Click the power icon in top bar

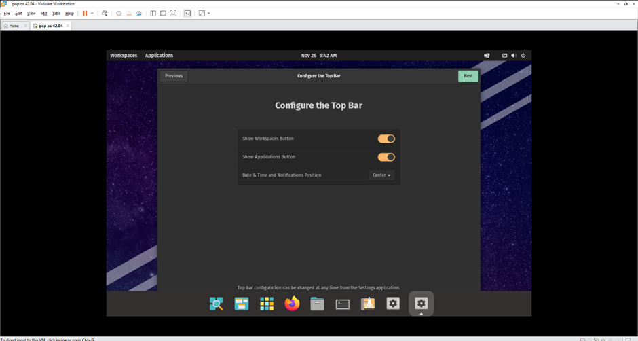523,56
